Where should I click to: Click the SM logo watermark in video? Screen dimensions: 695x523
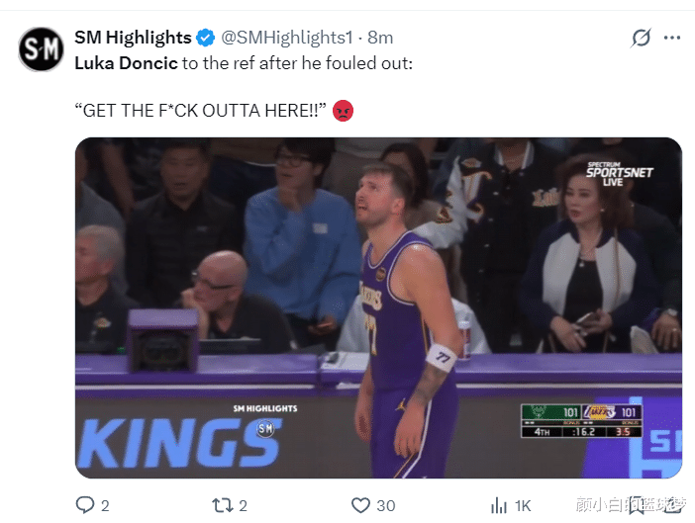pyautogui.click(x=264, y=428)
